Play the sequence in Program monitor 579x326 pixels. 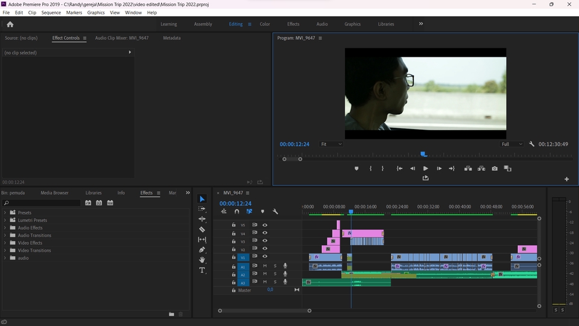pos(425,168)
